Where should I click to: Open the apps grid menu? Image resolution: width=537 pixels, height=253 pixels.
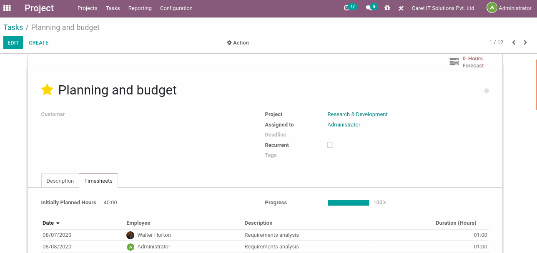(x=7, y=8)
